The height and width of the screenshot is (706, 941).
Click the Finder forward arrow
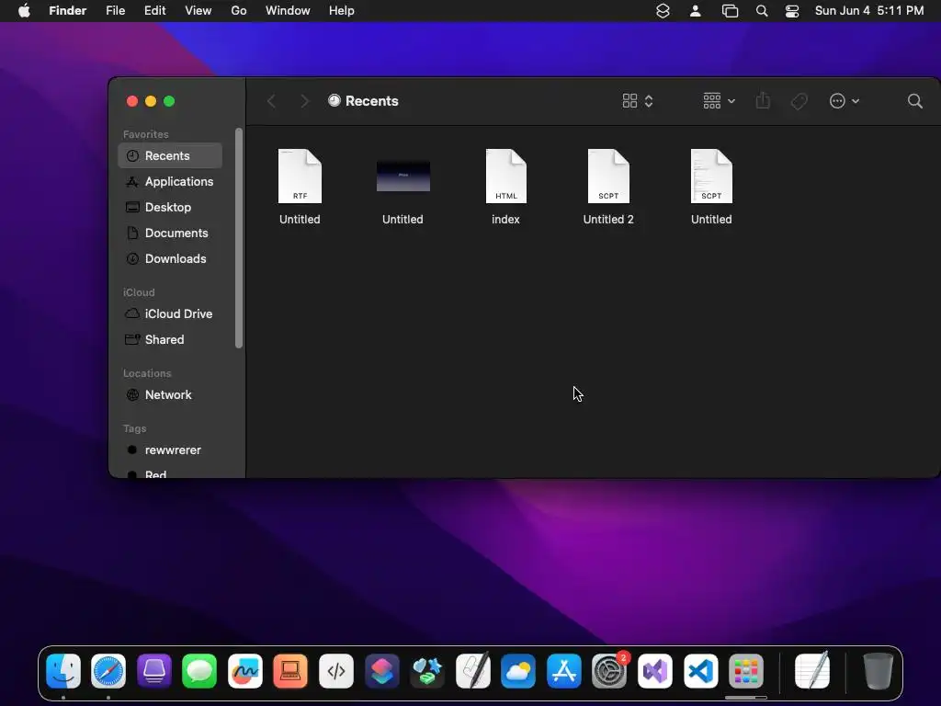tap(304, 101)
